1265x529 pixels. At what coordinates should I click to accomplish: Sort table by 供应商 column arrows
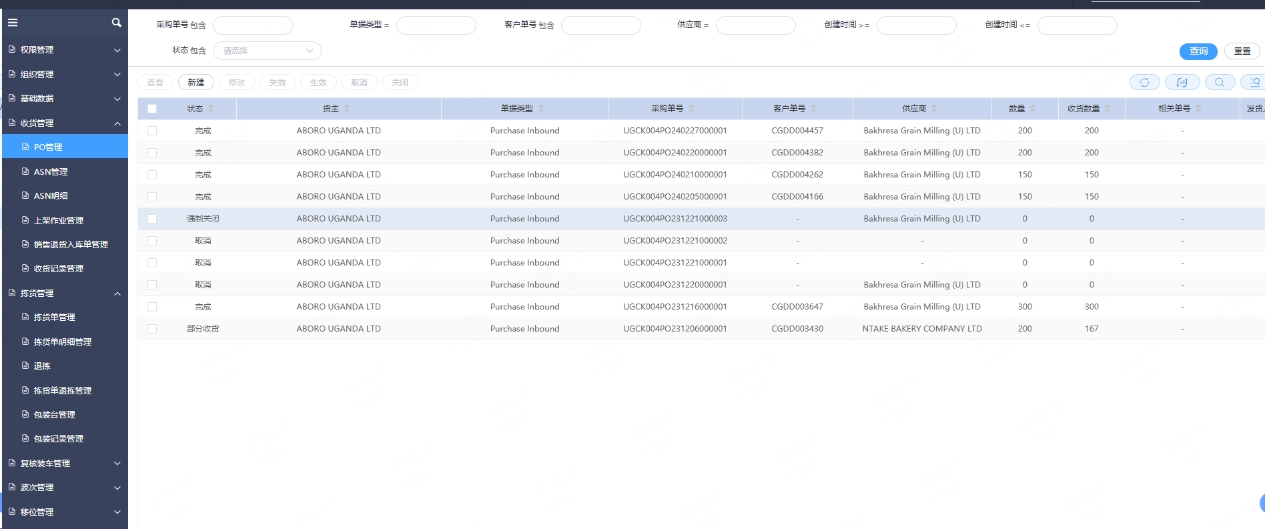click(x=934, y=109)
